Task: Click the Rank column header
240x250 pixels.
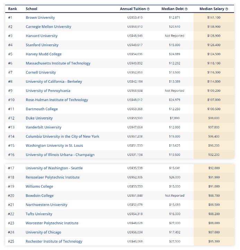Action: [12, 9]
